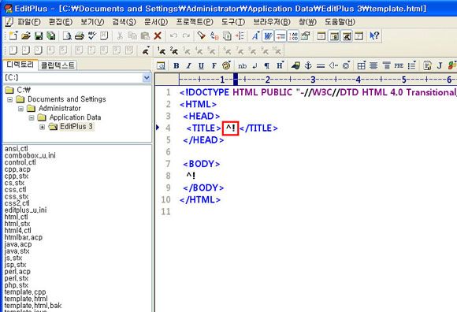Image resolution: width=457 pixels, height=312 pixels.
Task: Insert PRE tag icon
Action: [x=399, y=66]
